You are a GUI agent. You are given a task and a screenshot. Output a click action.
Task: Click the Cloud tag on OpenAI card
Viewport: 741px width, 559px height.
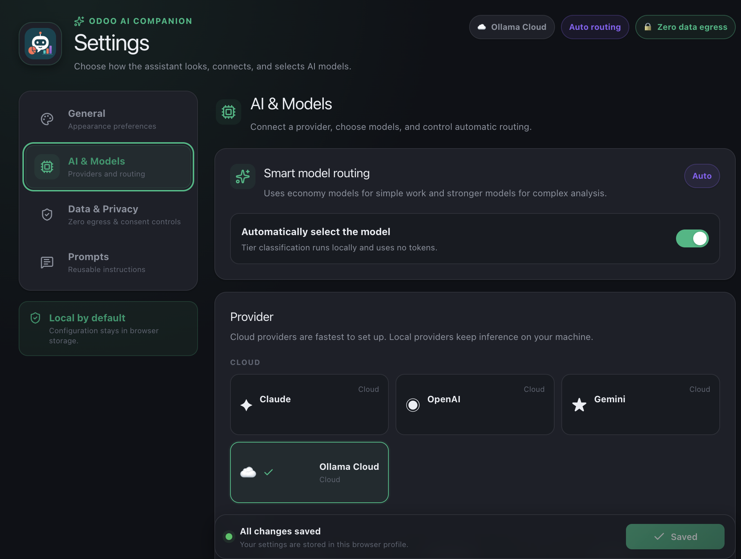534,389
